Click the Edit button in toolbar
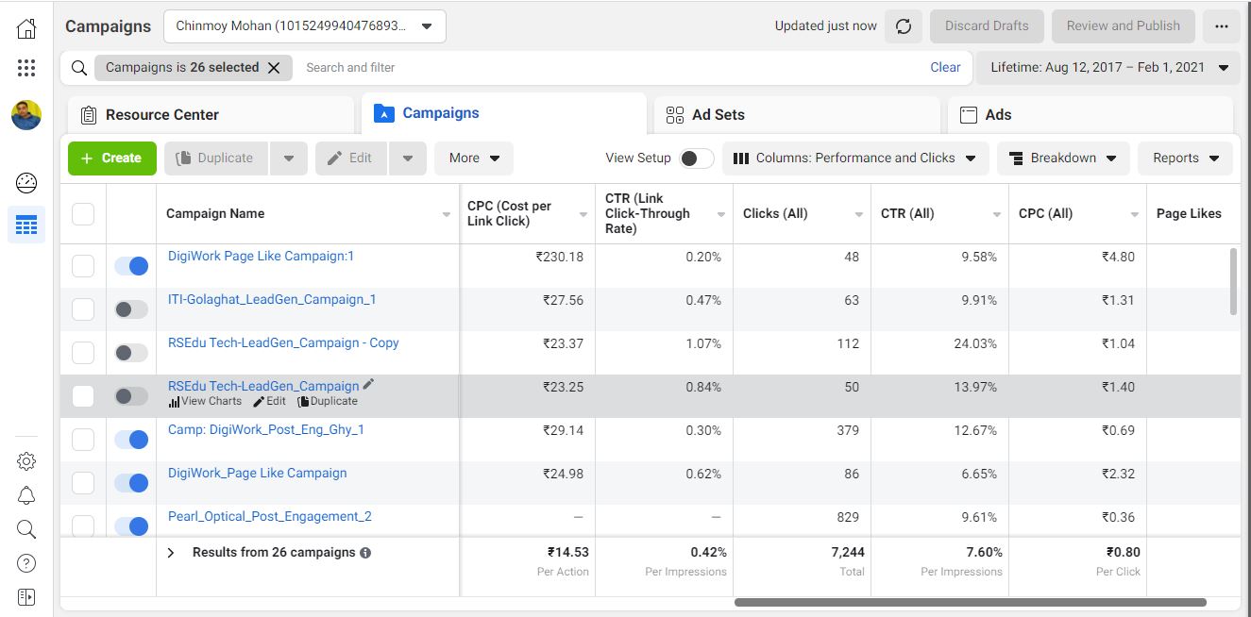This screenshot has width=1251, height=617. (x=351, y=158)
